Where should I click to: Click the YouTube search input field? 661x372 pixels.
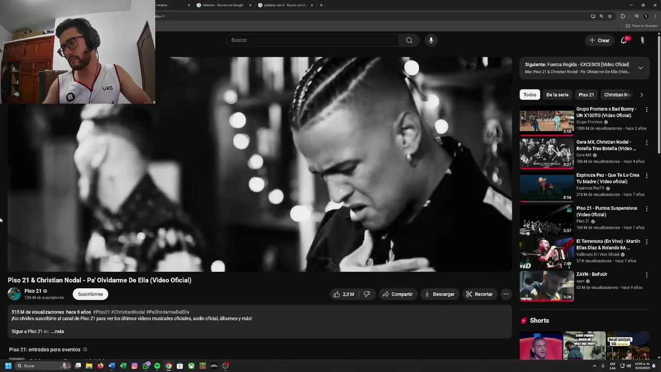(x=312, y=40)
